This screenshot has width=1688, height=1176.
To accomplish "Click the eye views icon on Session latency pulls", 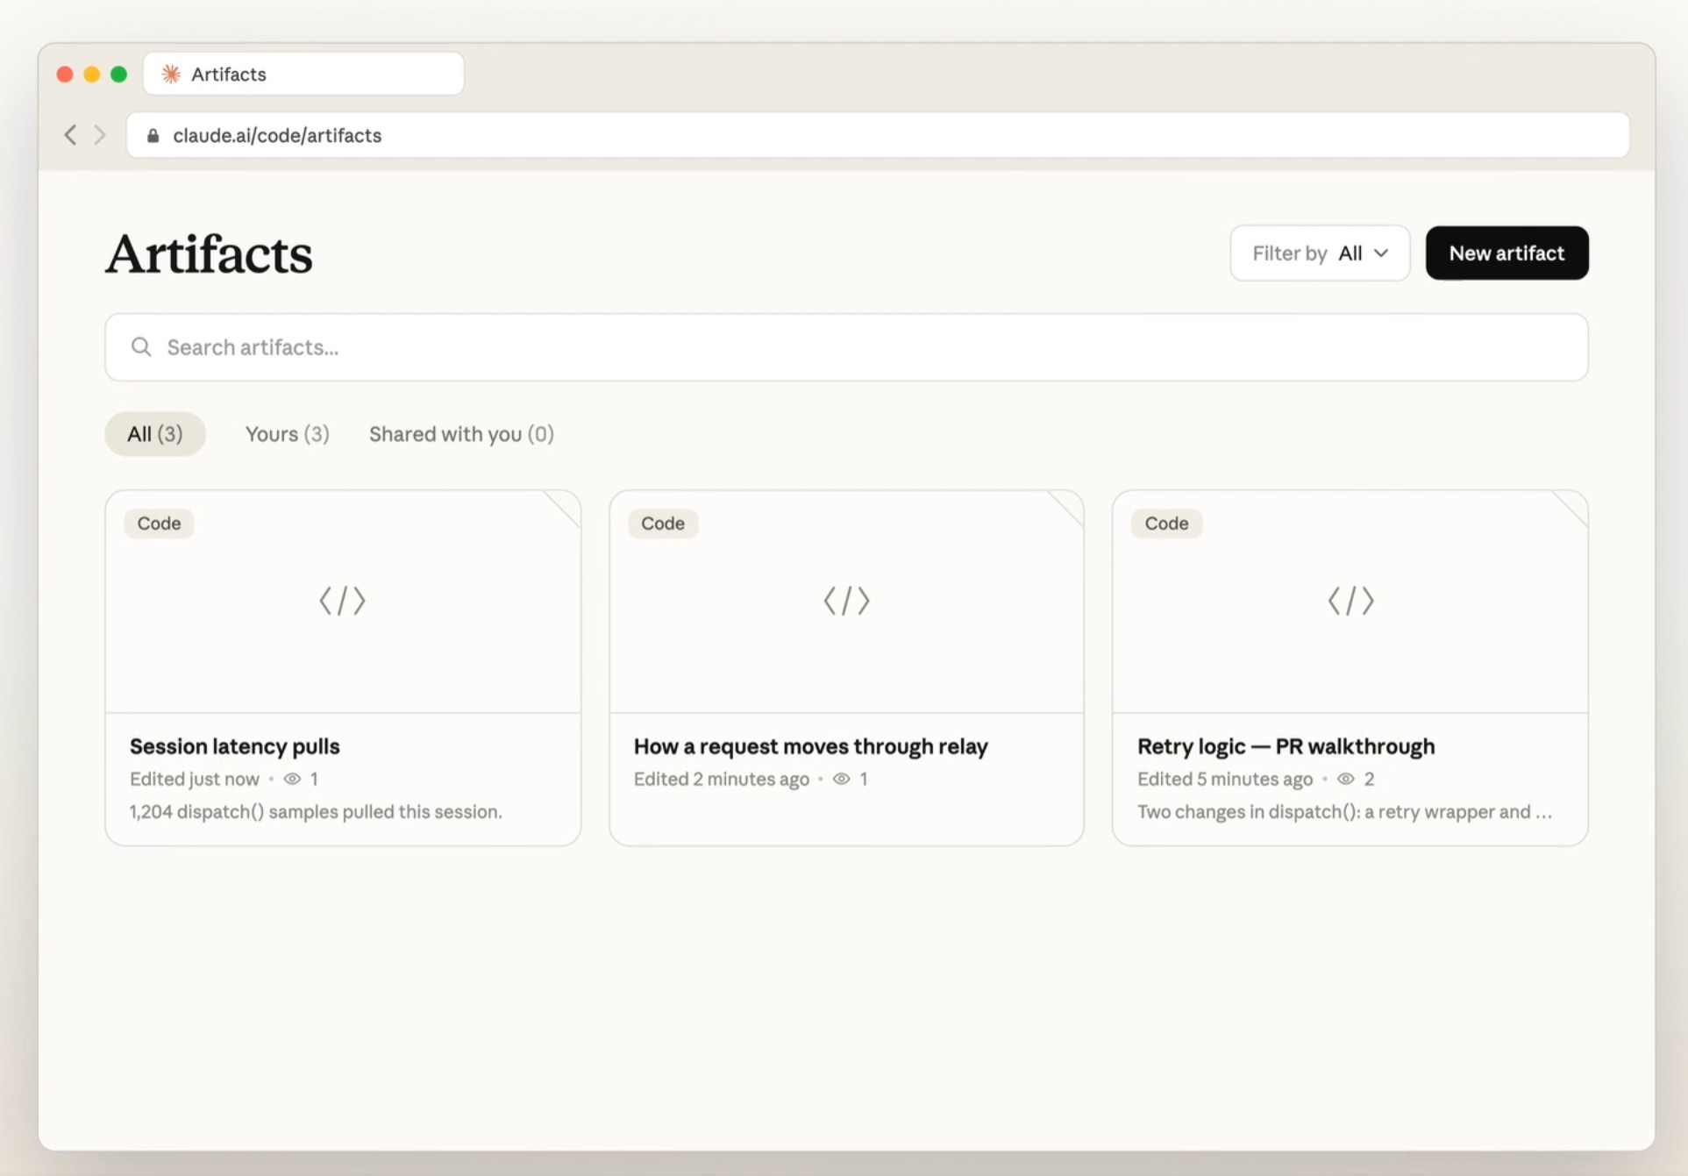I will 292,779.
